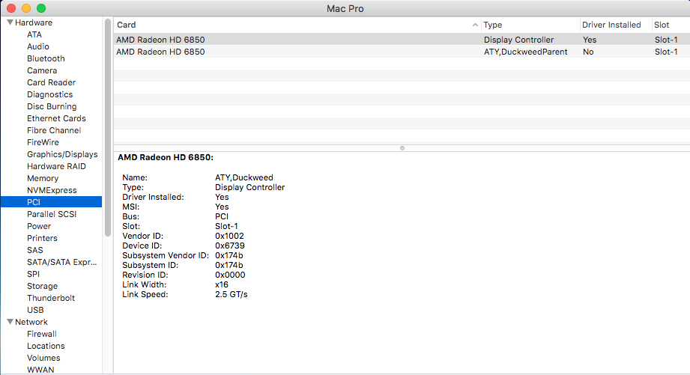Open Locations under Network
This screenshot has height=375, width=690.
pyautogui.click(x=45, y=346)
